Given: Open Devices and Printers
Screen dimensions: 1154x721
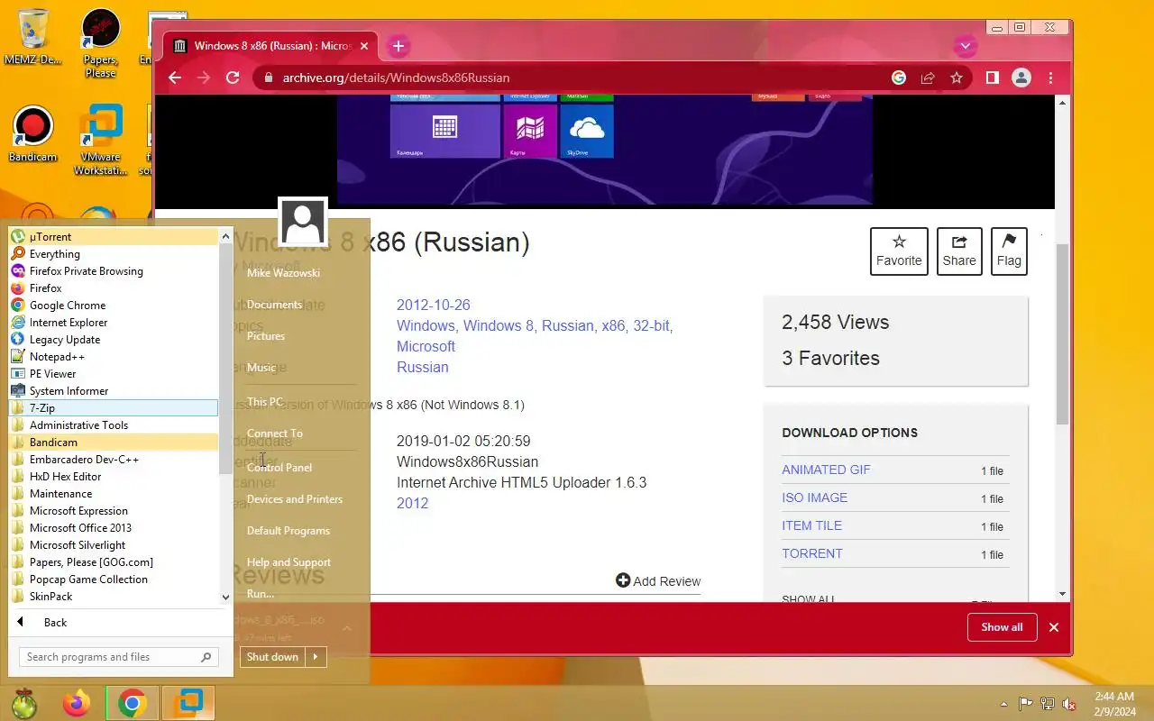Looking at the screenshot, I should coord(295,499).
